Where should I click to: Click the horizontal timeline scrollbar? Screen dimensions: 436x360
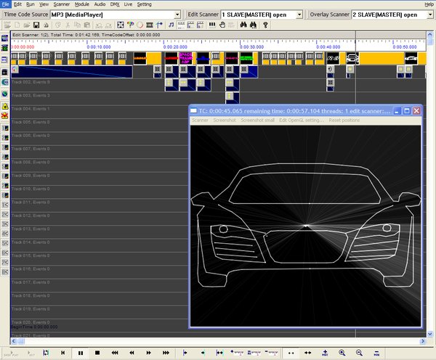pyautogui.click(x=219, y=341)
